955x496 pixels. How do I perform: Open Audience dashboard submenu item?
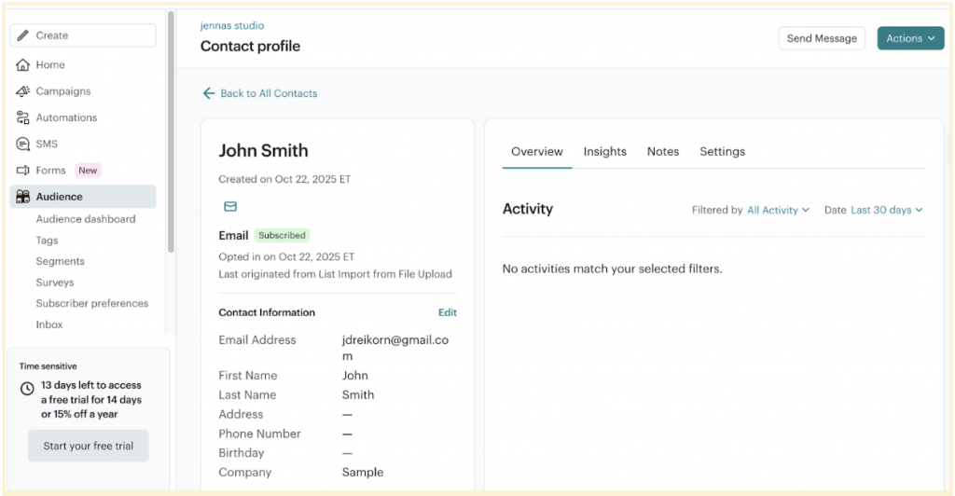coord(86,219)
